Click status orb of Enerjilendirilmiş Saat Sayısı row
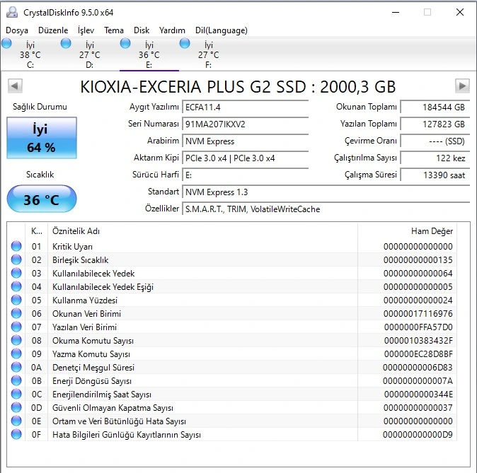Viewport: 477px width, 473px height. 16,394
